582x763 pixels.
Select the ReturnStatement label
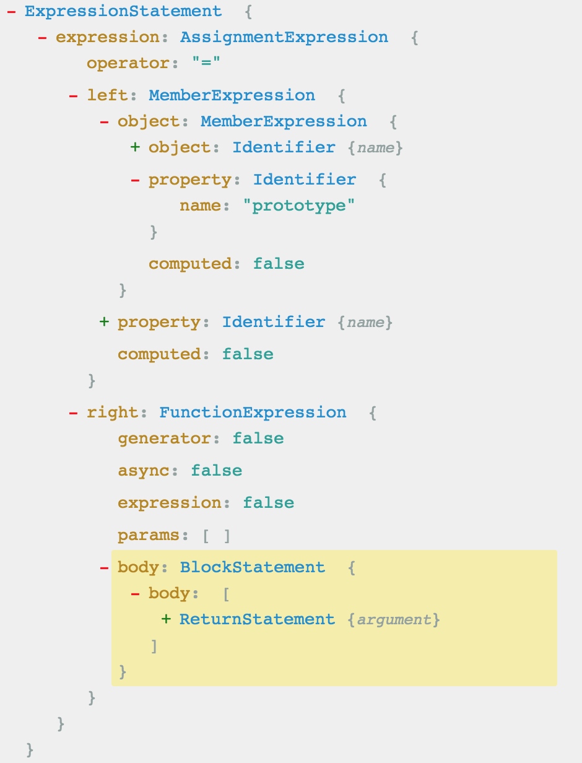tap(257, 619)
